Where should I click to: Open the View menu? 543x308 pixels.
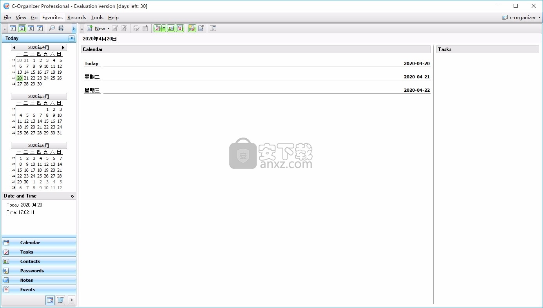(x=21, y=18)
